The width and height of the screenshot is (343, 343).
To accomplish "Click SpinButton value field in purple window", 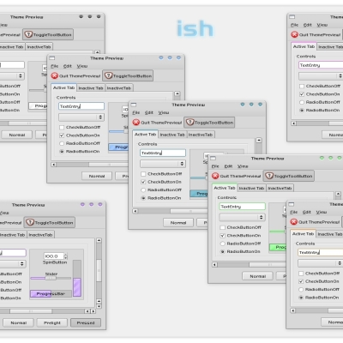I will point(53,256).
